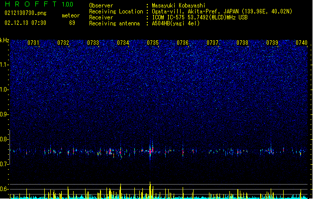The image size is (313, 199).
Task: Click the kHz axis unit label
Action: click(x=4, y=40)
